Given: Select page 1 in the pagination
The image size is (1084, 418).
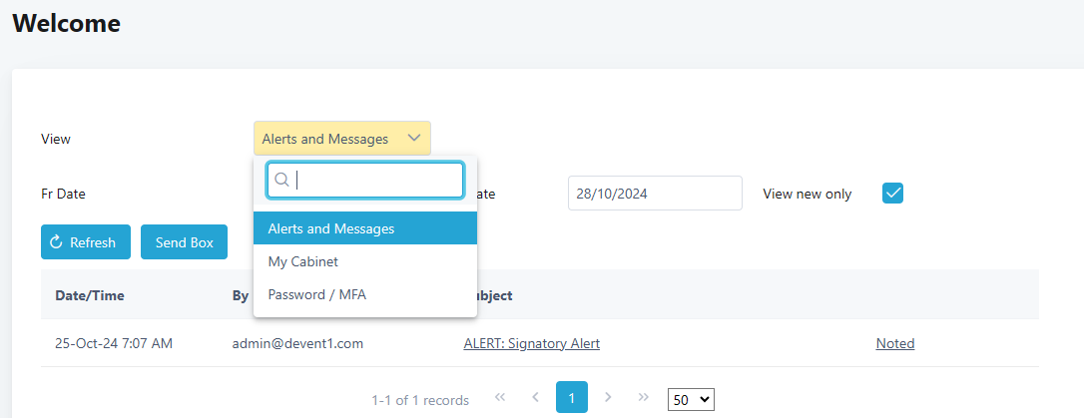Looking at the screenshot, I should coord(571,397).
